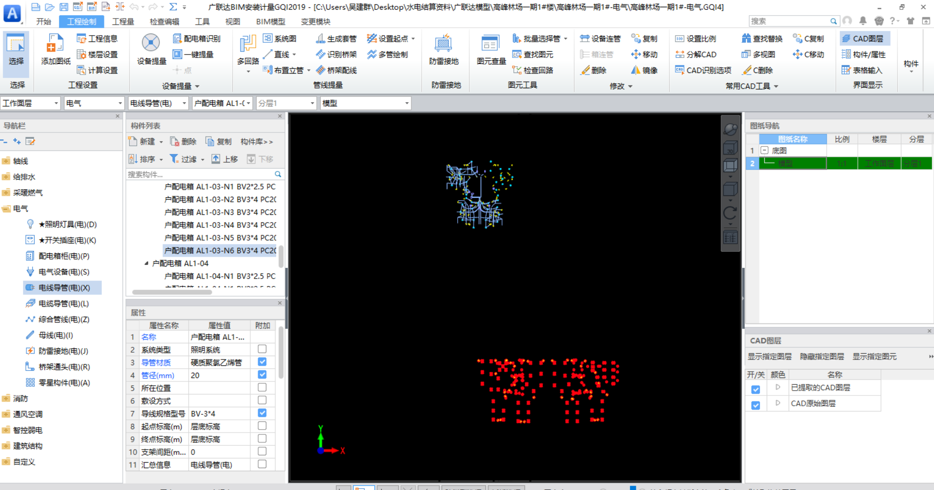
Task: Click 一键提量 one-click quantity
Action: [x=193, y=55]
